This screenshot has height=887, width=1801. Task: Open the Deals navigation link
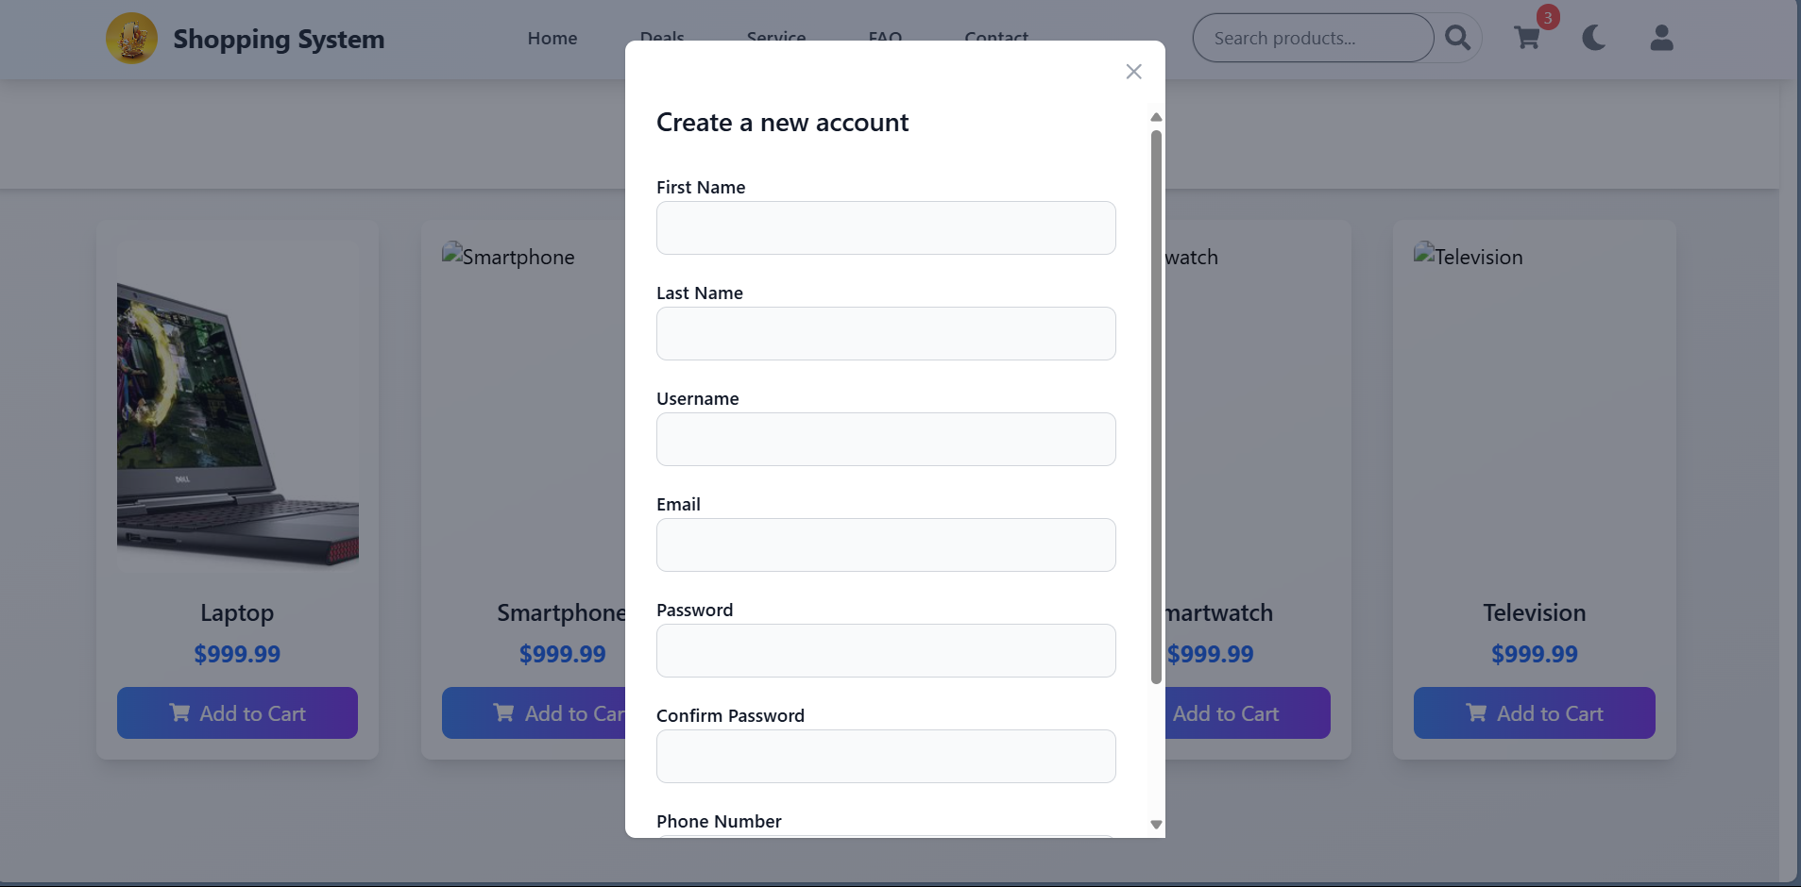pos(662,39)
